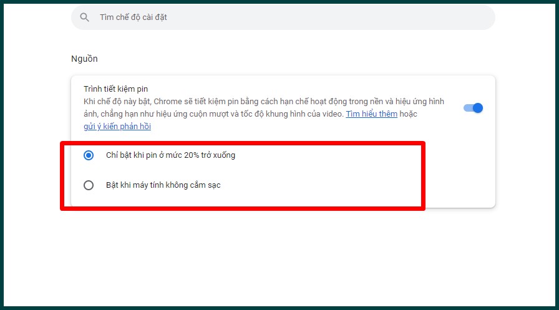Select 'Chỉ bật khi pin ở mức 20% trở xuống'
Screen dimensions: 559x310
tap(89, 155)
